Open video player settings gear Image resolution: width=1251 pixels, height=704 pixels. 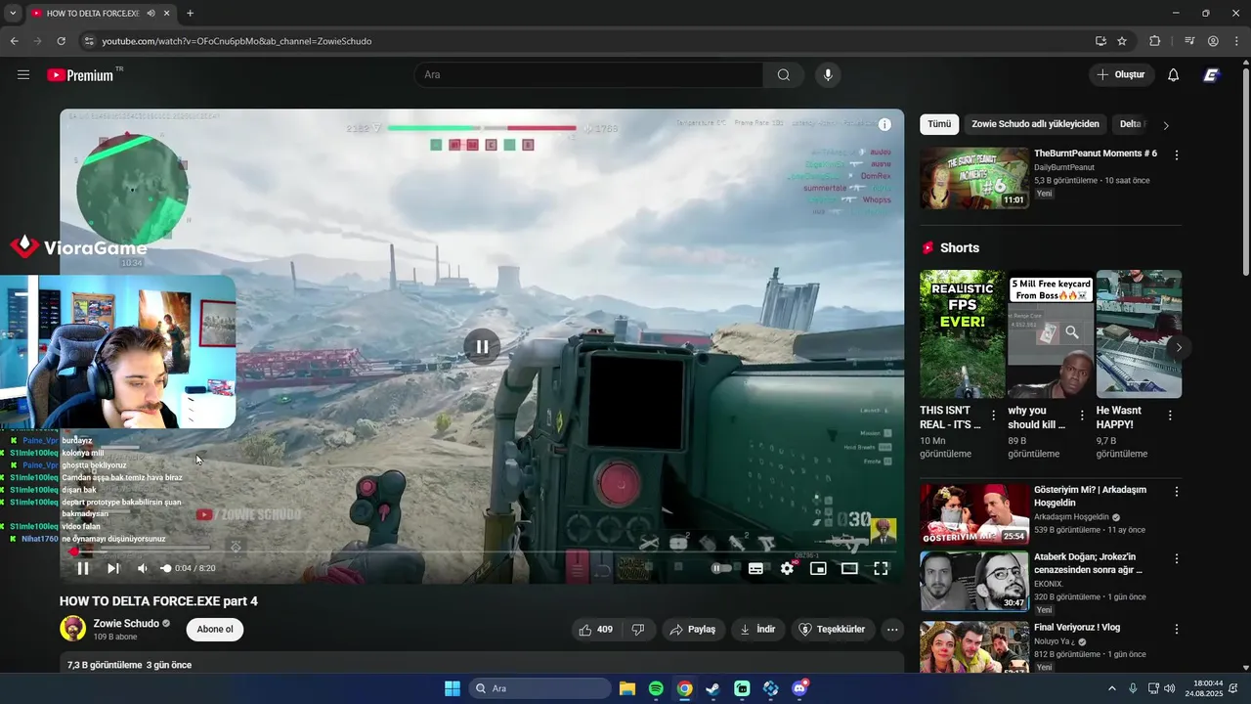(787, 568)
